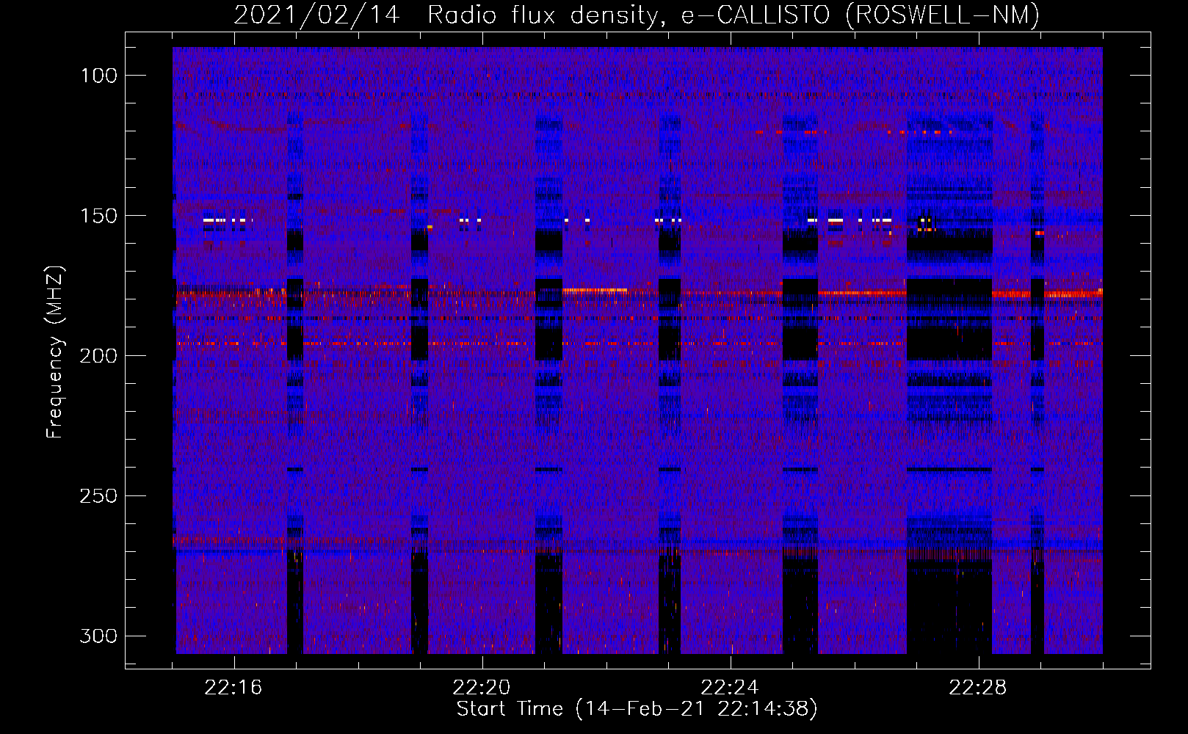This screenshot has width=1188, height=734.
Task: Click the 22:16 time tick label
Action: click(233, 688)
